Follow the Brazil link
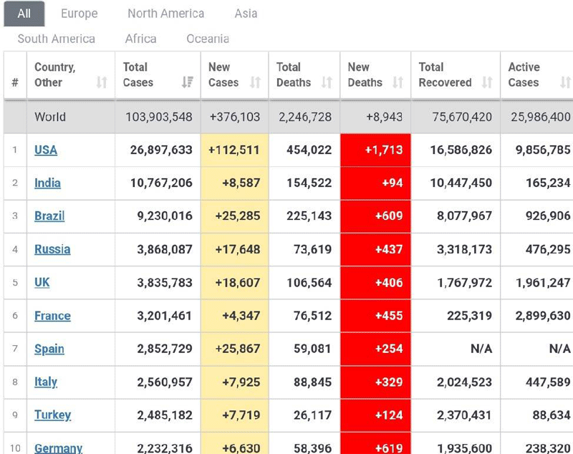This screenshot has width=573, height=454. coord(49,216)
